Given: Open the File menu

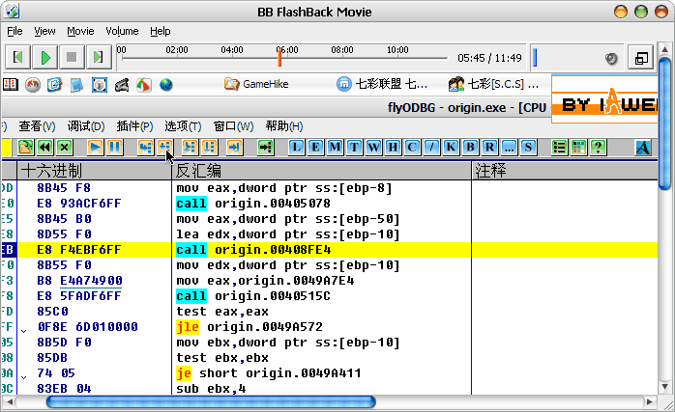Looking at the screenshot, I should [15, 31].
